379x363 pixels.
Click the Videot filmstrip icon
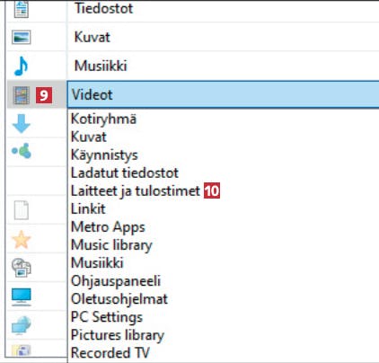pos(22,95)
